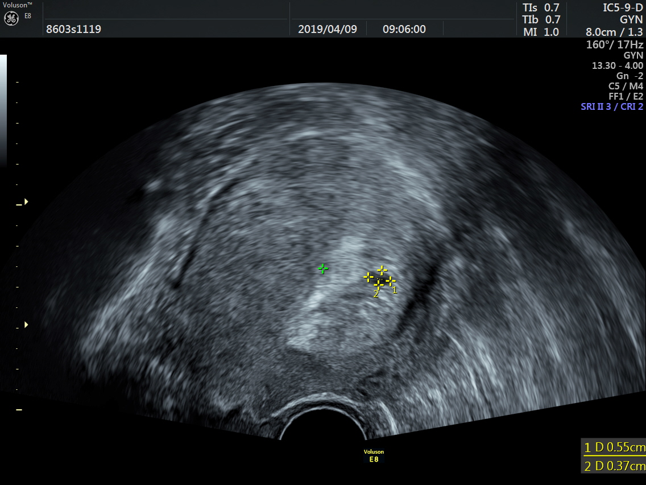
Task: Click the green caliper cross marker
Action: point(323,268)
